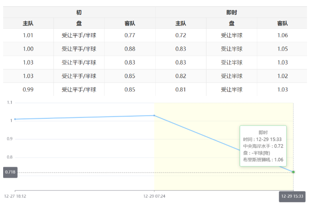
Task: Click the 1.06 live away odds cell
Action: pyautogui.click(x=282, y=35)
